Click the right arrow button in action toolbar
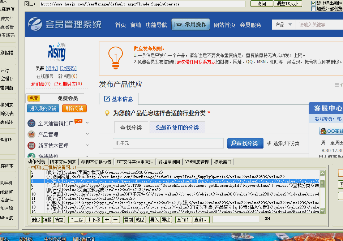Viewport: 343px width, 241px height. click(116, 220)
